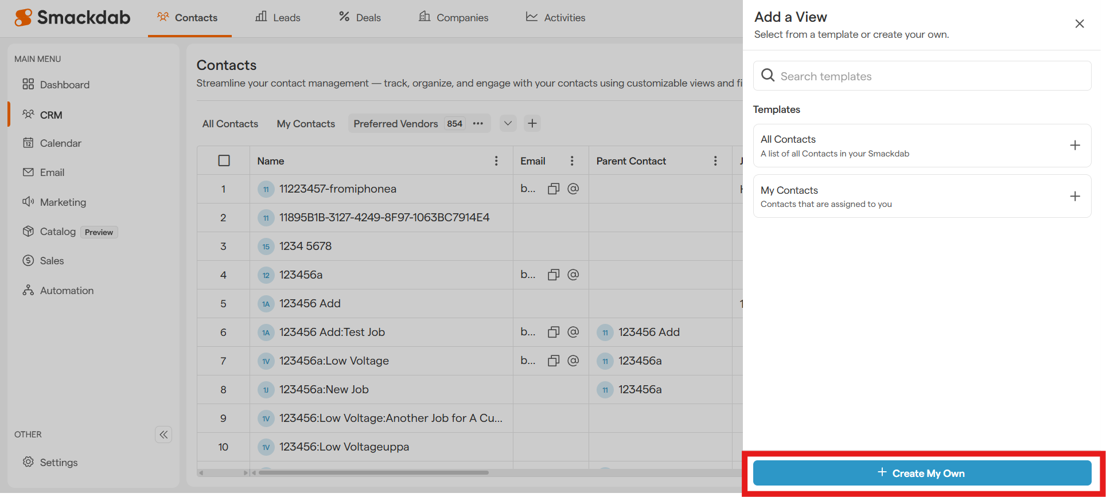Open Calendar in the main menu
The width and height of the screenshot is (1106, 497).
(x=60, y=143)
